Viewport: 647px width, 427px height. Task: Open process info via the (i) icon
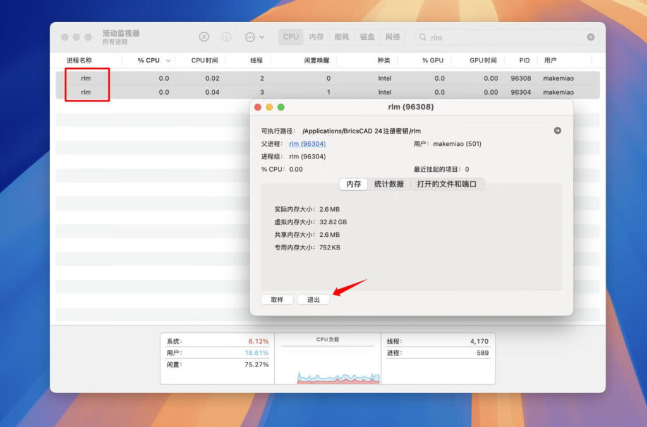(226, 37)
